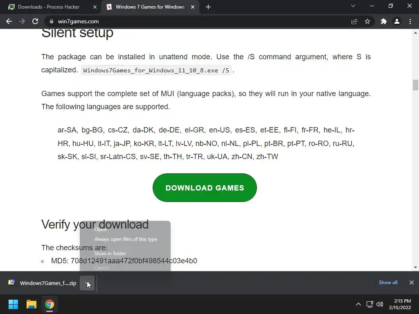
Task: View site information via the lock icon
Action: point(52,21)
